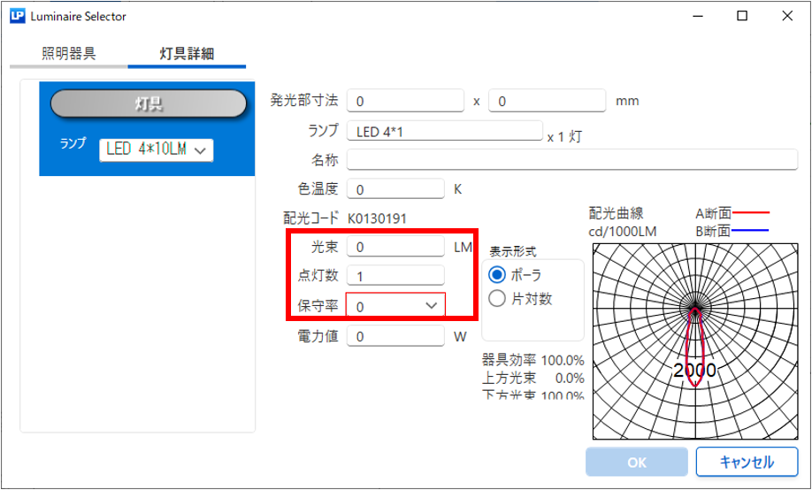Click the 灯具 button in the blue panel
This screenshot has width=812, height=490.
click(x=148, y=104)
